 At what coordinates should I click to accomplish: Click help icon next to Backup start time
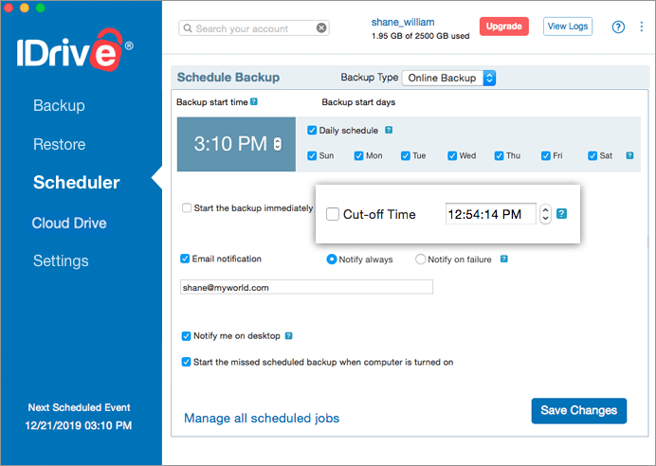coord(254,101)
